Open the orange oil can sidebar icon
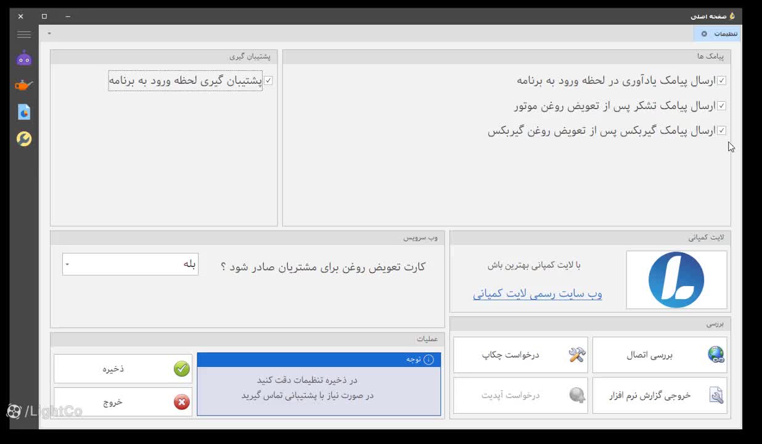 [24, 85]
